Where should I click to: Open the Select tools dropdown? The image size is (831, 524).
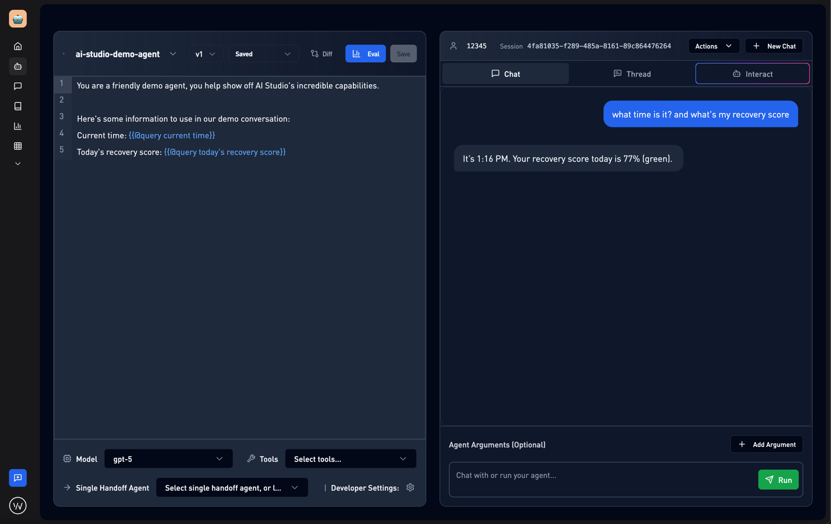pyautogui.click(x=350, y=459)
